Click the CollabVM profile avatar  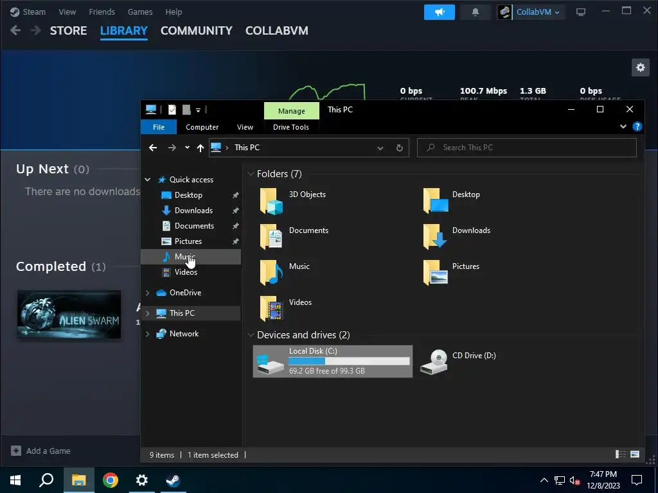pos(505,12)
